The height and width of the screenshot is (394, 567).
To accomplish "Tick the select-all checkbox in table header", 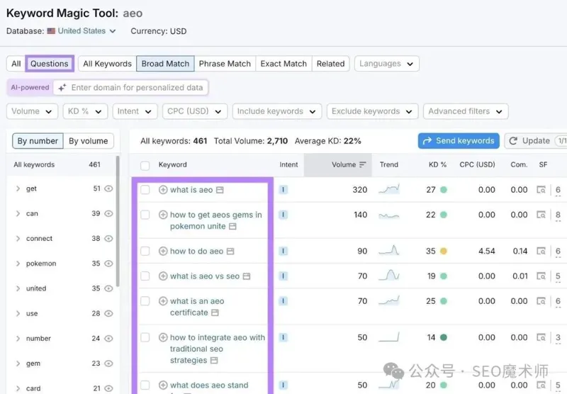I will (145, 165).
